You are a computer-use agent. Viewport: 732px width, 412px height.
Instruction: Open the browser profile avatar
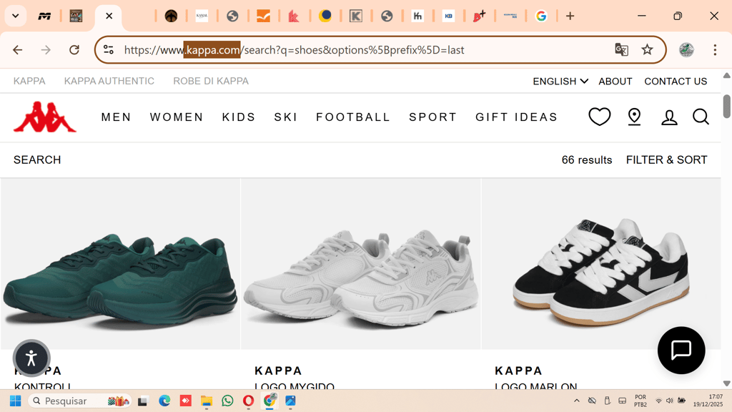(686, 49)
